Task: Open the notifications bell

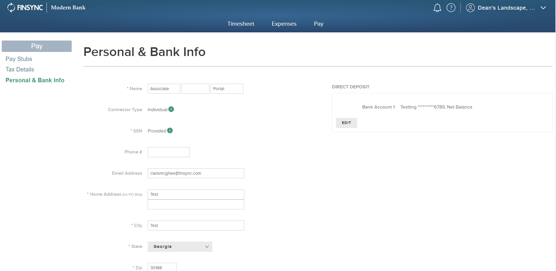Action: [437, 8]
